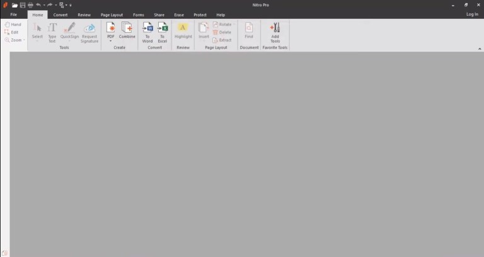Click the Insert pages button
This screenshot has width=484, height=257.
click(x=204, y=31)
